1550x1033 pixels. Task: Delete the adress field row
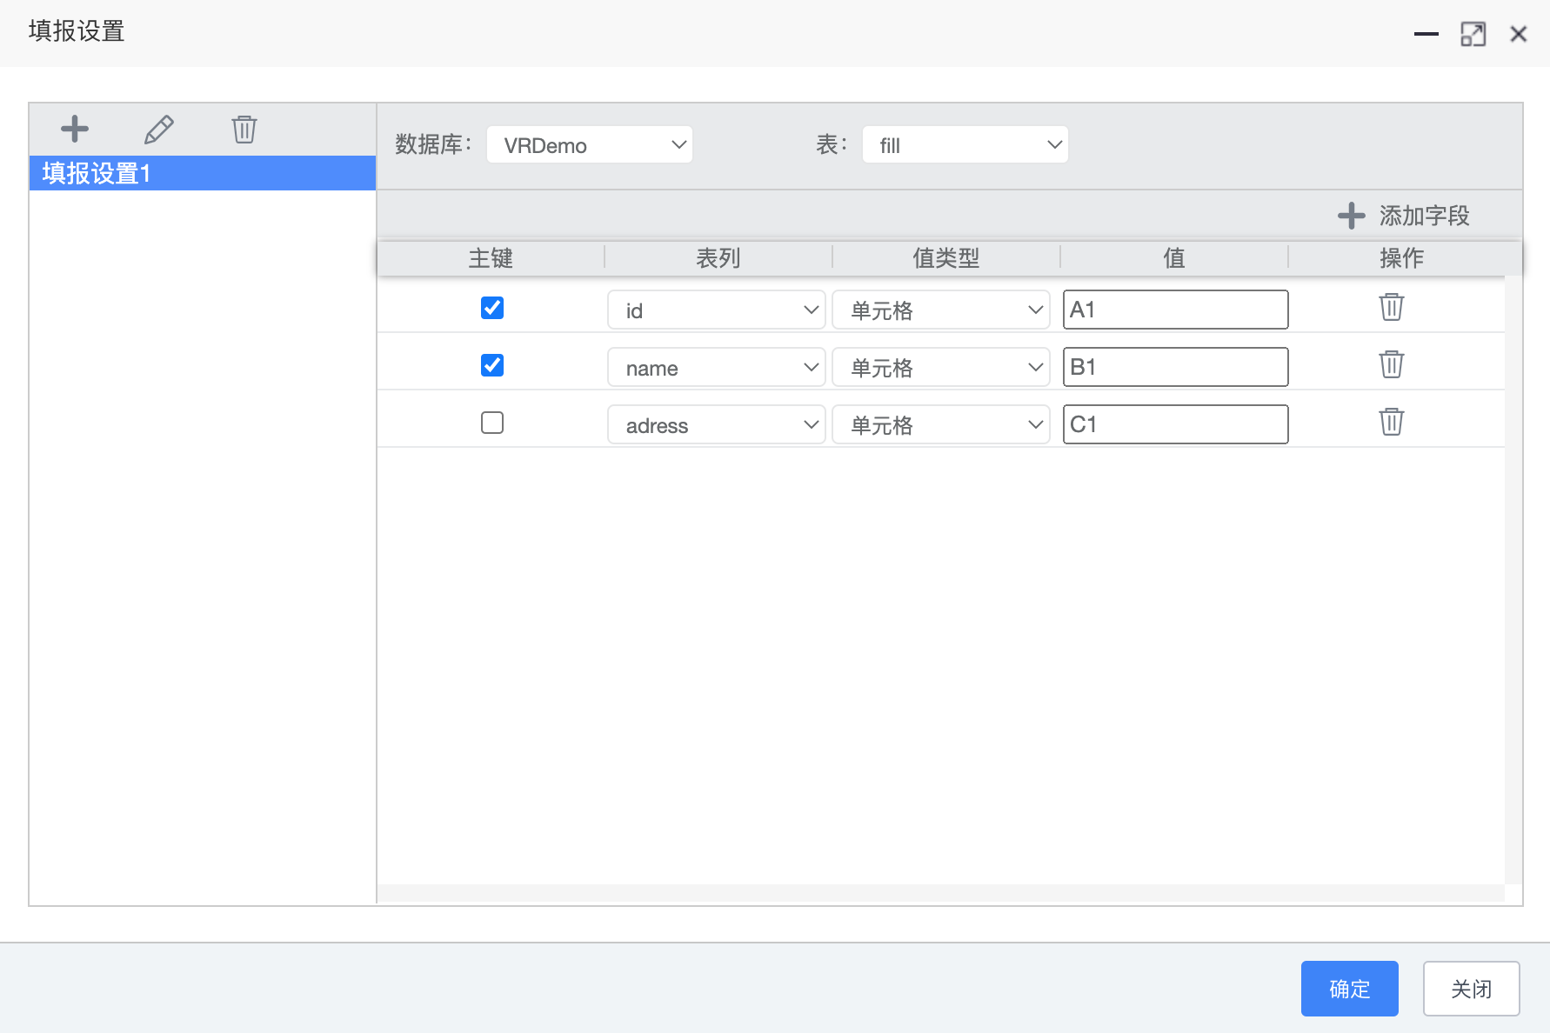[1392, 422]
